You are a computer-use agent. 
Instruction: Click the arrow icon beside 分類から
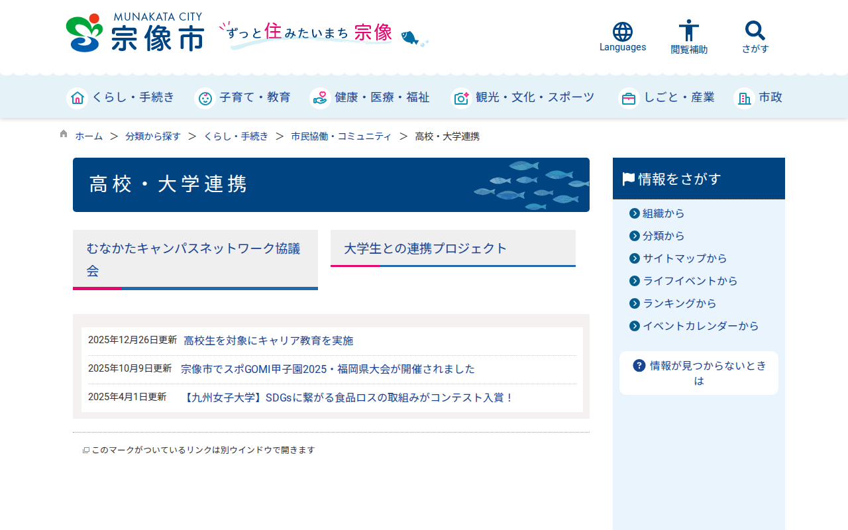[x=635, y=236]
